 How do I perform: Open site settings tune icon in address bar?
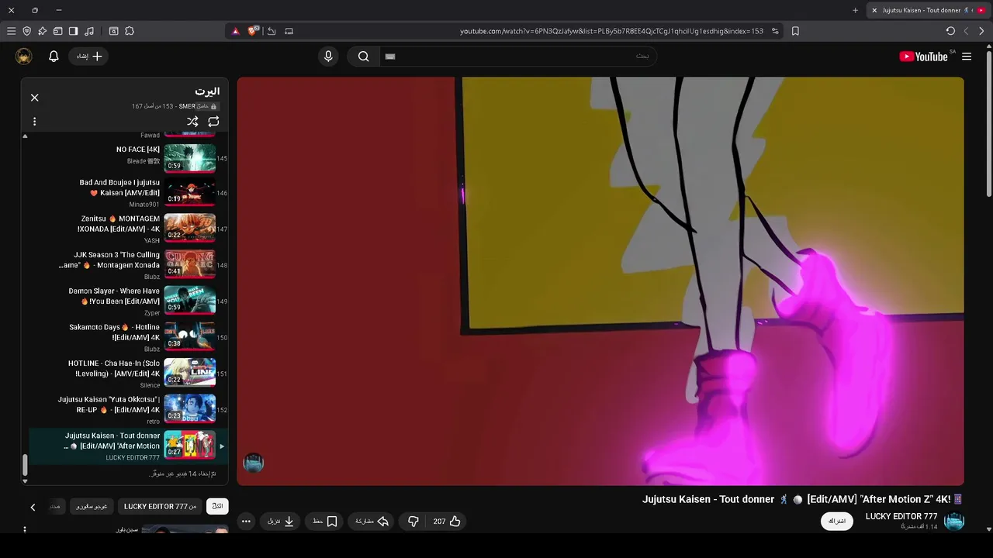[x=774, y=31]
